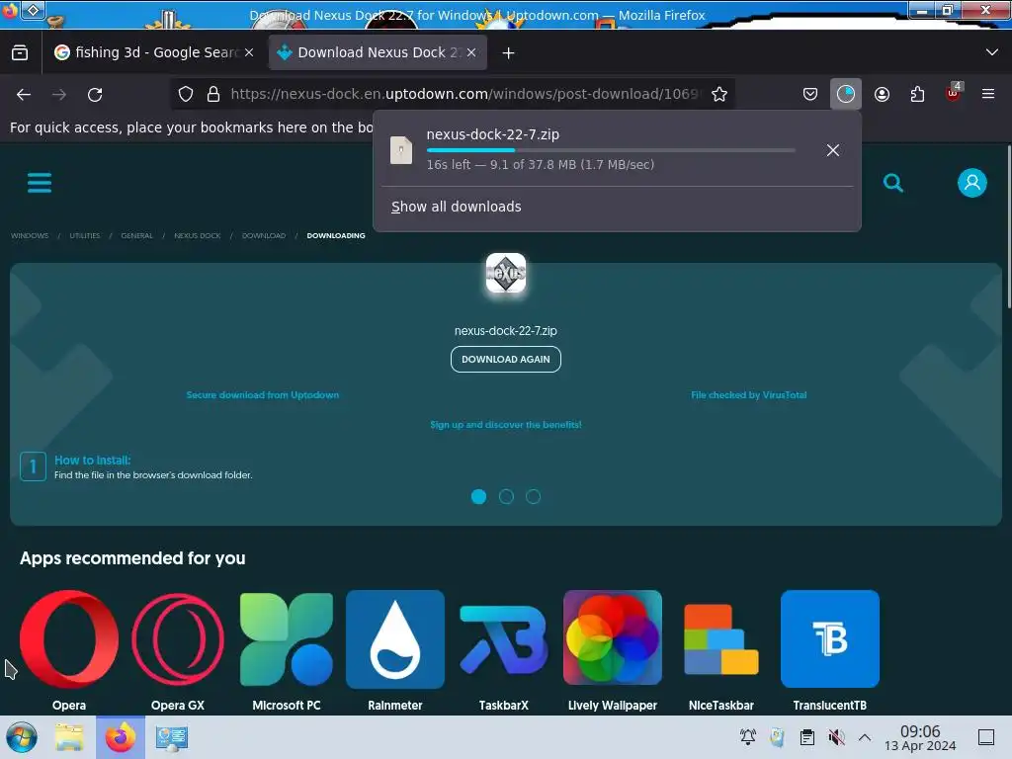Open new browser tab
This screenshot has height=759, width=1012.
point(509,53)
